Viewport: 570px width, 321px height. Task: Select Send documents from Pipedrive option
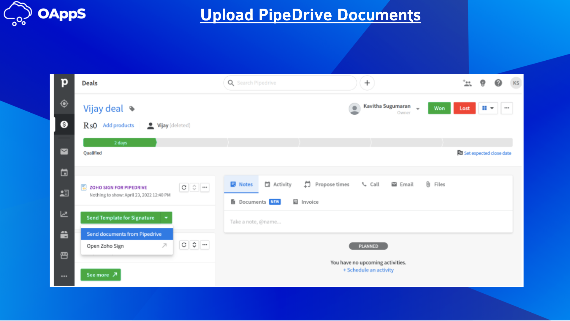[x=127, y=234]
